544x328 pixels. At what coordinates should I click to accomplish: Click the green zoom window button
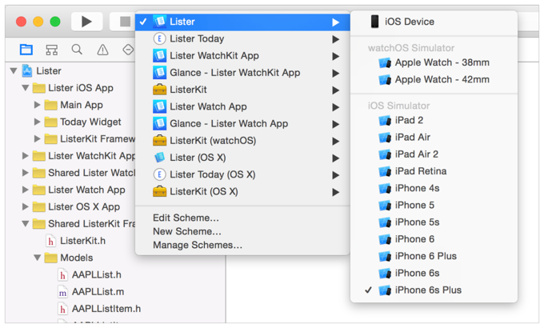55,22
